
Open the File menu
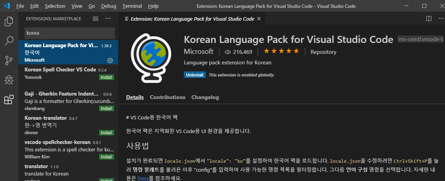click(20, 6)
